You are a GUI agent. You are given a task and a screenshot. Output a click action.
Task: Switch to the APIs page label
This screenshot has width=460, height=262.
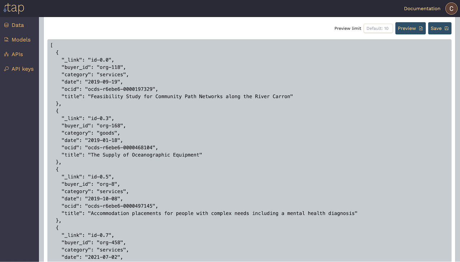tap(17, 55)
